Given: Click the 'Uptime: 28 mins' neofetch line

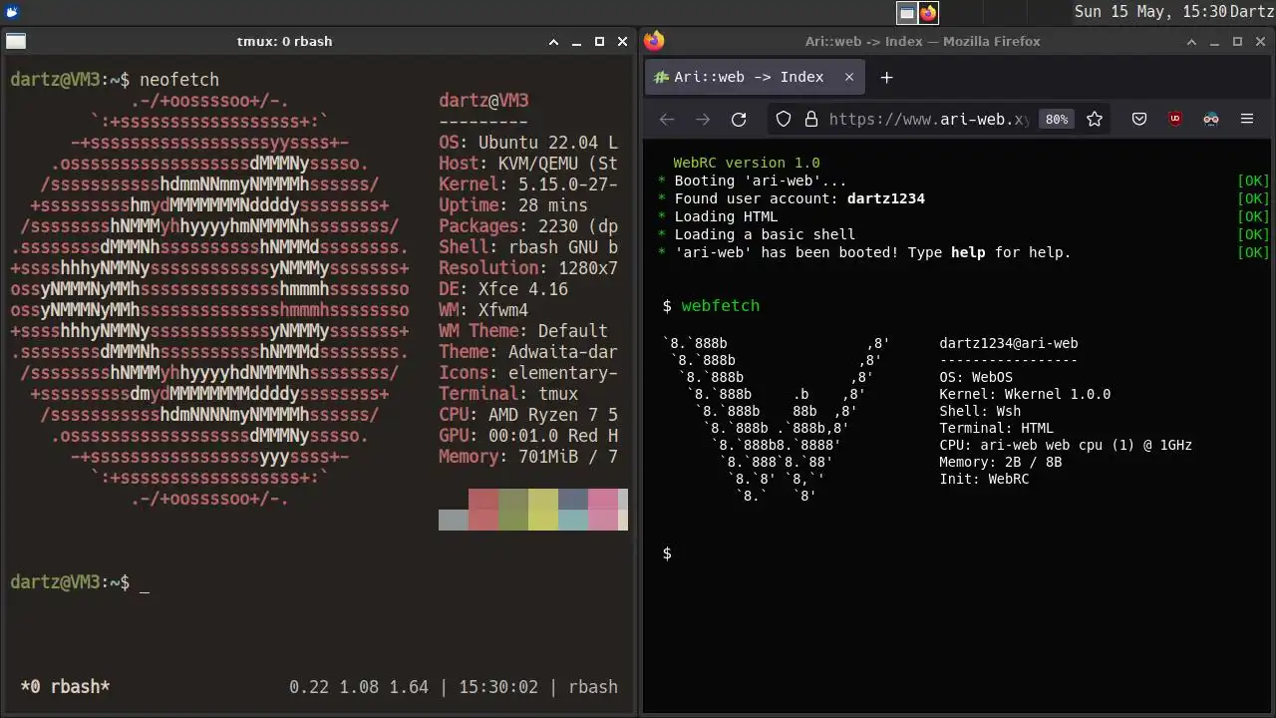Looking at the screenshot, I should point(513,205).
